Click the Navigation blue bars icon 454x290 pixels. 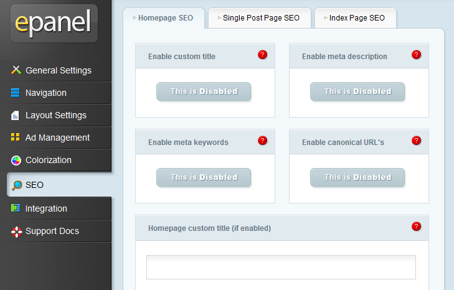point(15,93)
